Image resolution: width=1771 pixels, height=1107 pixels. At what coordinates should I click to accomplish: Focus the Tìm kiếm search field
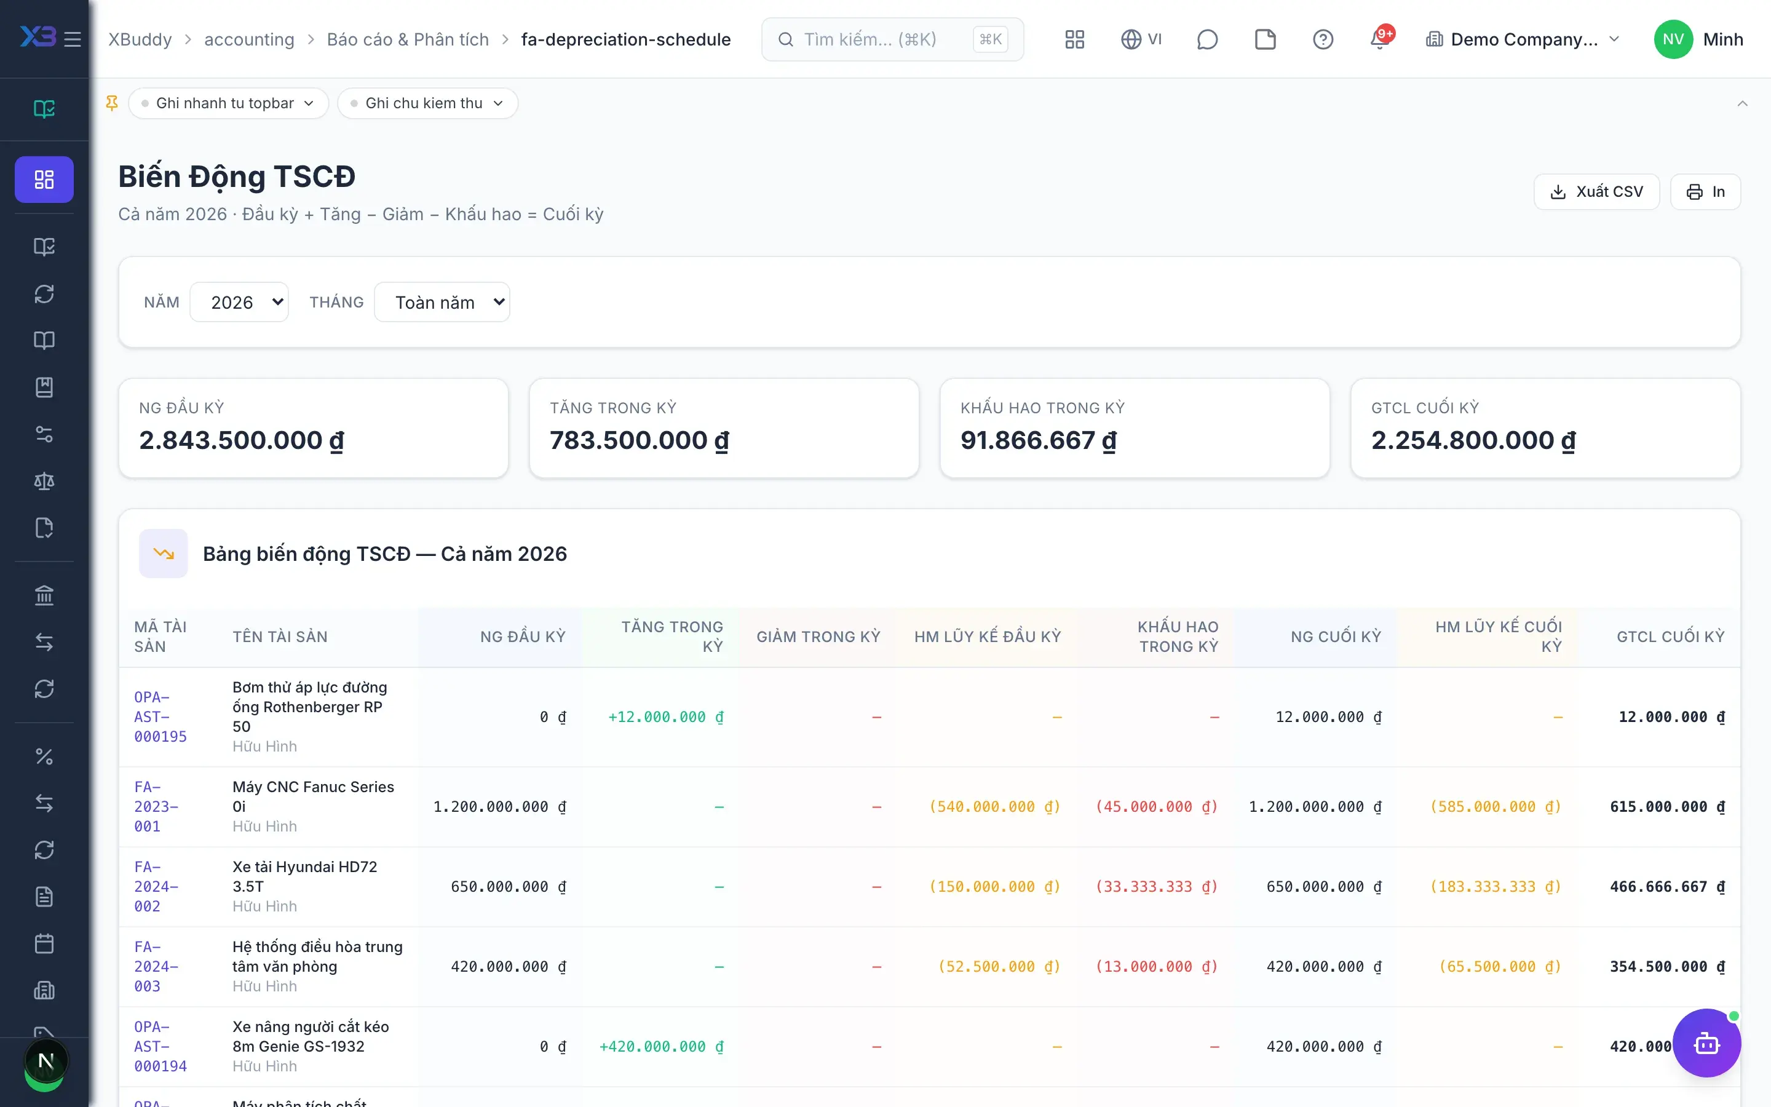coord(892,39)
